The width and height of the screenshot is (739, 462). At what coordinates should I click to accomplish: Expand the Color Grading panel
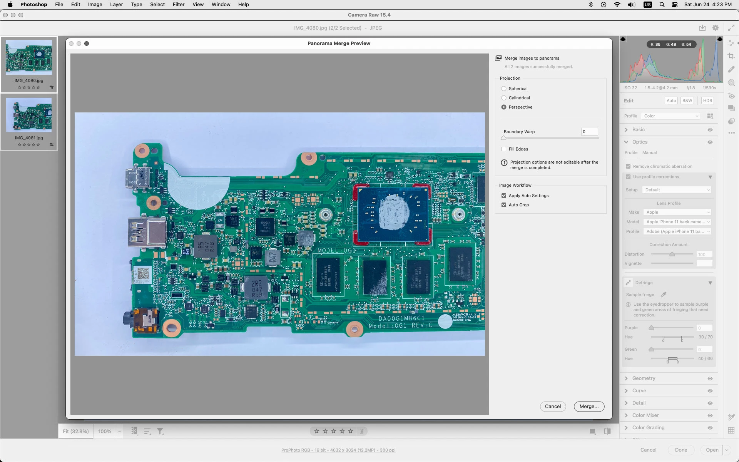coord(648,428)
